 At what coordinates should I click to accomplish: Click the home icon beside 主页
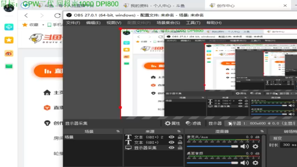pos(47,92)
